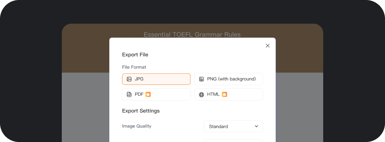This screenshot has height=142, width=385.
Task: Click the File Format label
Action: pyautogui.click(x=134, y=67)
